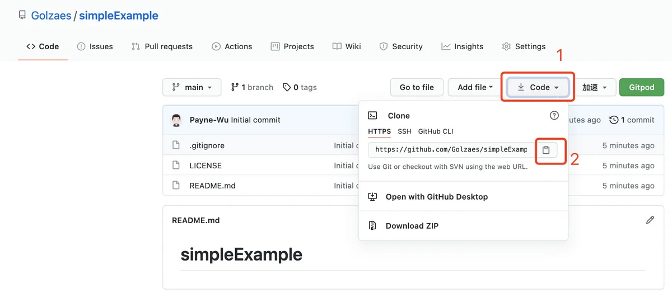Click the ZIP archive icon
The height and width of the screenshot is (293, 672).
pos(372,226)
